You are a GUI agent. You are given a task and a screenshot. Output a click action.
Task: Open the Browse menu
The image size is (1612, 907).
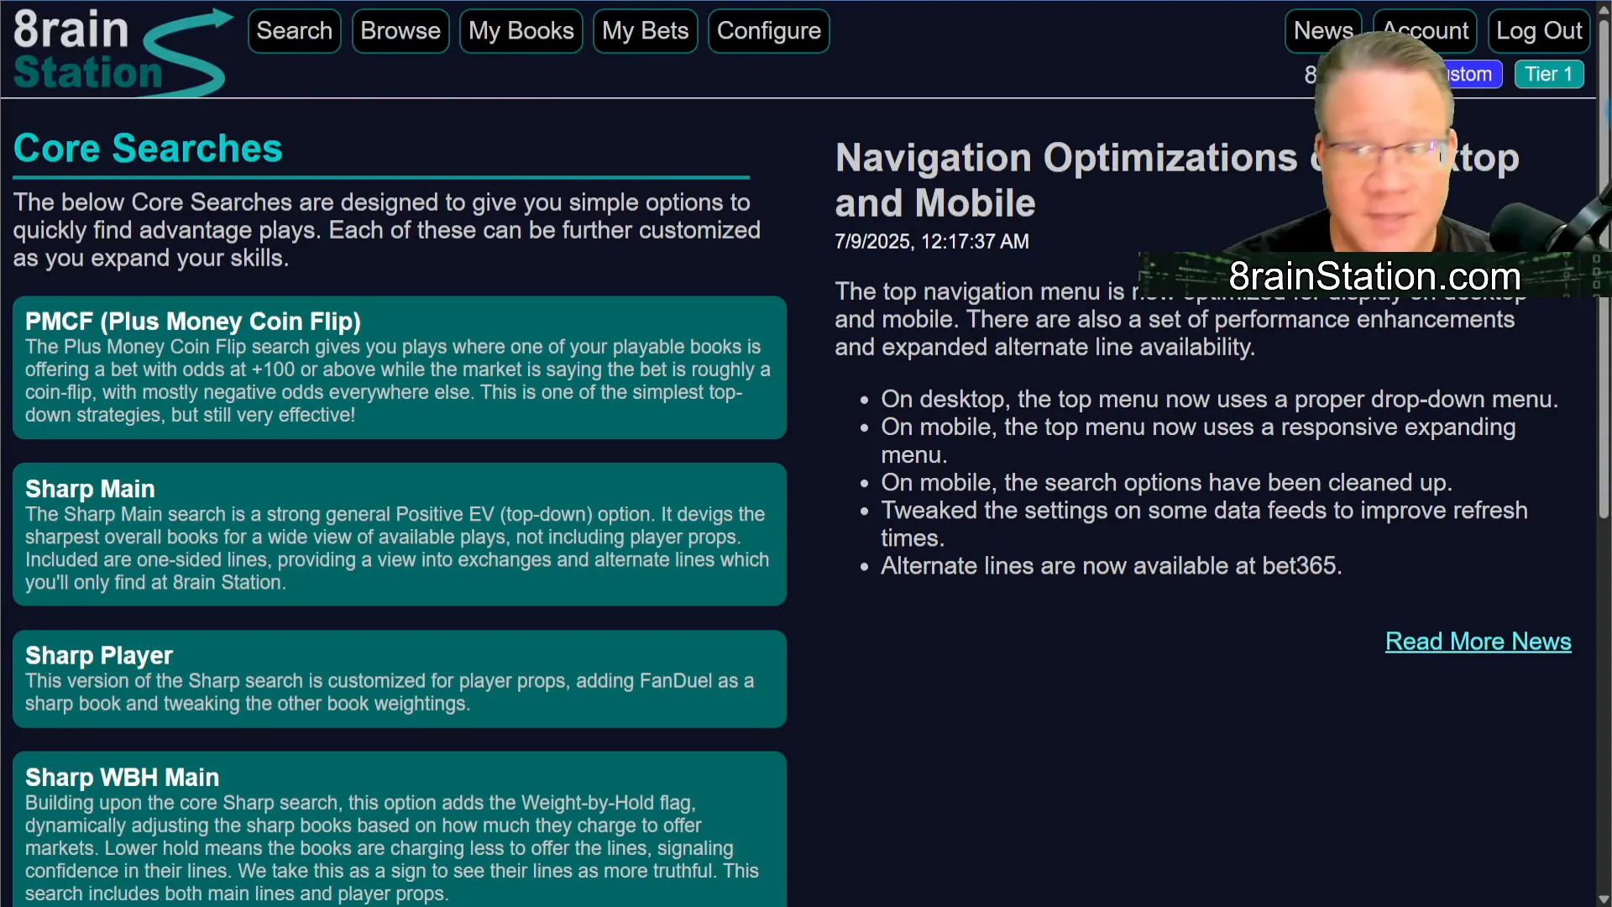pos(400,31)
